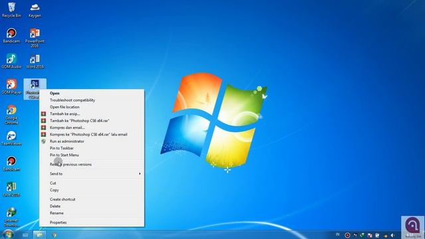This screenshot has height=239, width=425.
Task: Choose Cut in the context menu
Action: coord(92,183)
